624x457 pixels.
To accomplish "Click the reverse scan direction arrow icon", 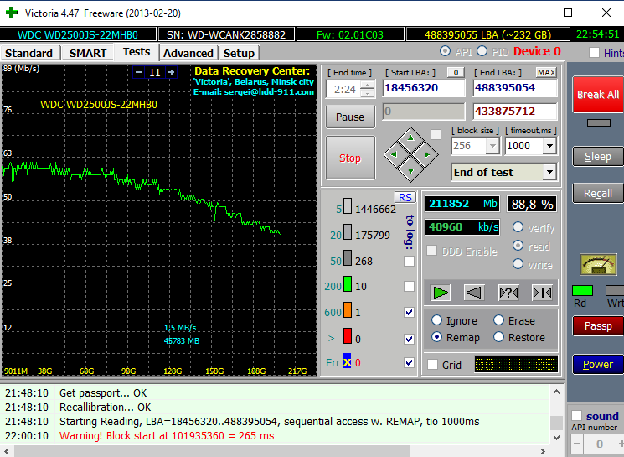I will (x=474, y=293).
